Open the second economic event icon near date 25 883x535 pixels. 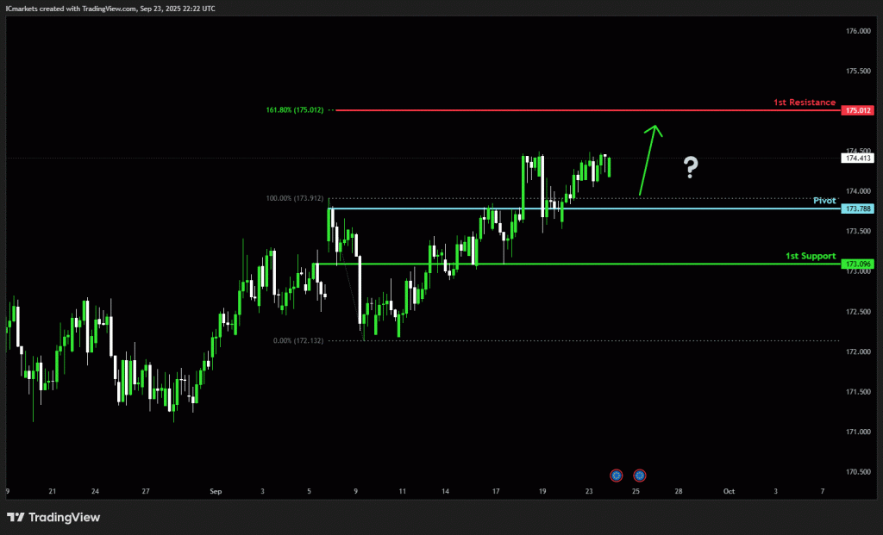click(x=640, y=475)
